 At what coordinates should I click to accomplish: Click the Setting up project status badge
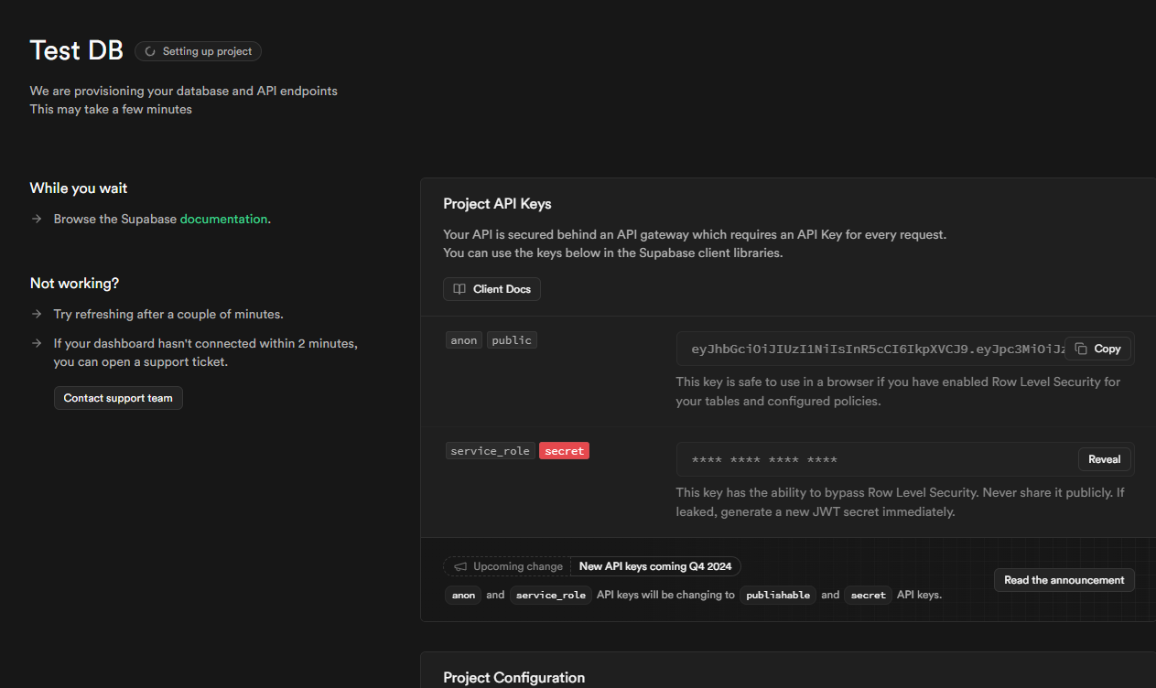(x=199, y=52)
